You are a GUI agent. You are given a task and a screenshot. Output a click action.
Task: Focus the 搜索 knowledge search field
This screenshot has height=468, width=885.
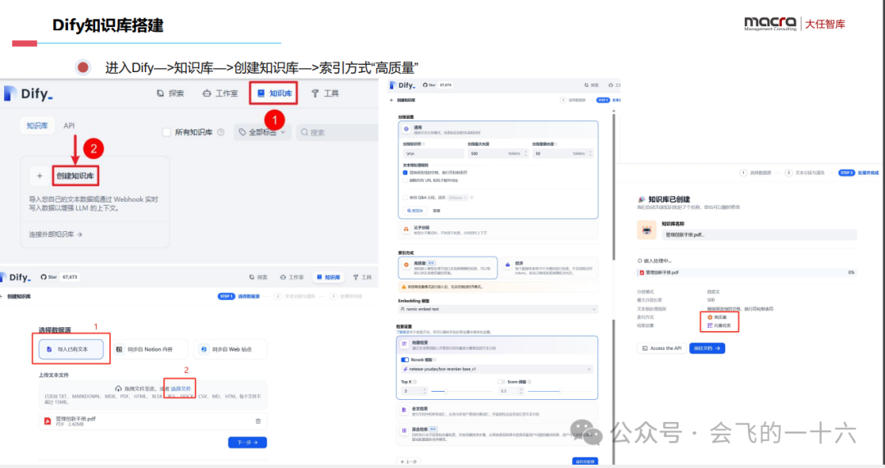tap(338, 132)
